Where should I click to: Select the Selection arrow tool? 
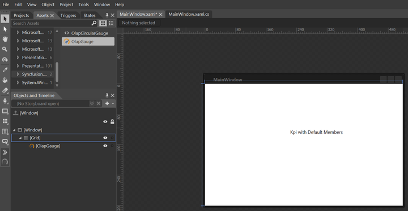[x=5, y=19]
